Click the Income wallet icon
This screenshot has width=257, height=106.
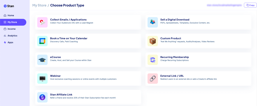click(x=5, y=29)
